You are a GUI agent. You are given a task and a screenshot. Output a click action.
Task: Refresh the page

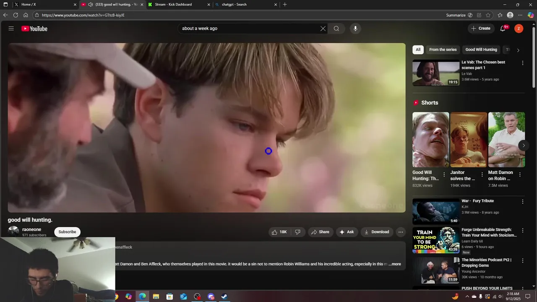point(16,15)
